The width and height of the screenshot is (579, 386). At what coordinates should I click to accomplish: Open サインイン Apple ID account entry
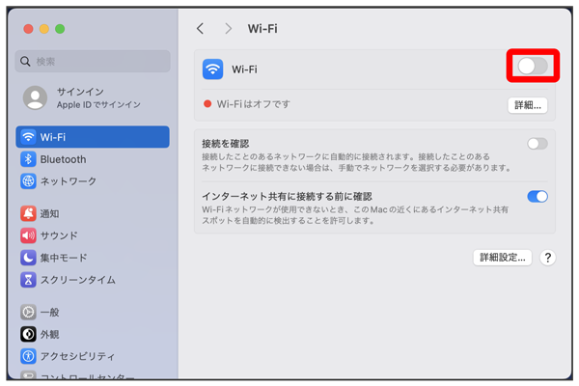93,96
